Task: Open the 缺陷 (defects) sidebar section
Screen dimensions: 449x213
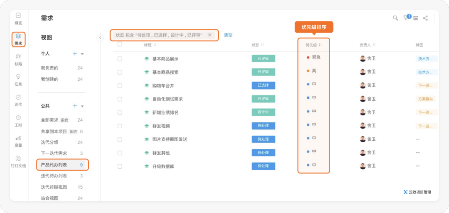Action: coord(18,59)
